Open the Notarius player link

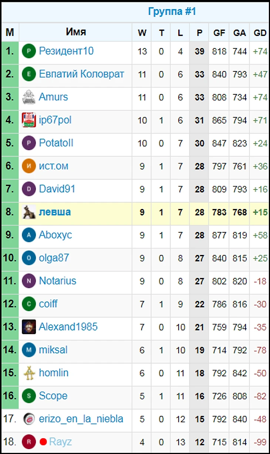[x=58, y=281]
